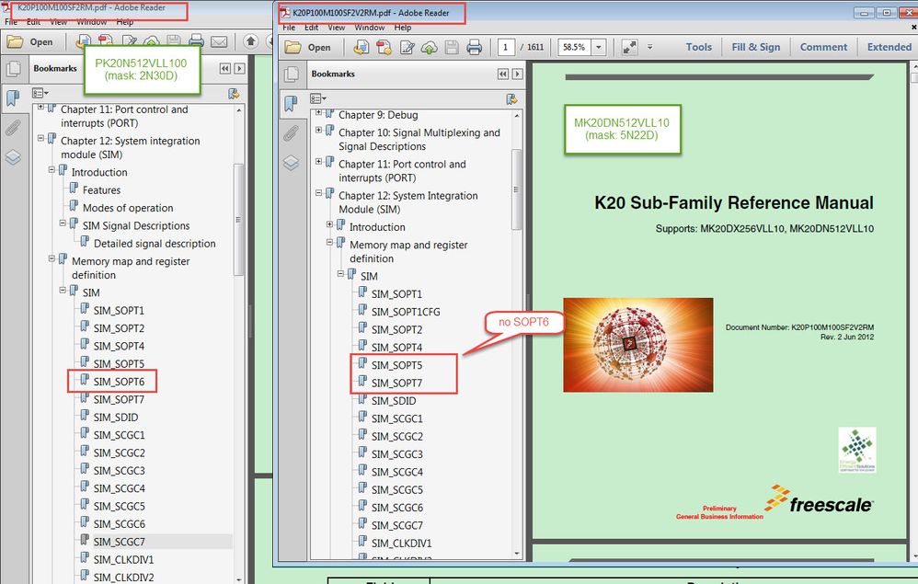Open the Window menu in right window
918x584 pixels.
[370, 28]
